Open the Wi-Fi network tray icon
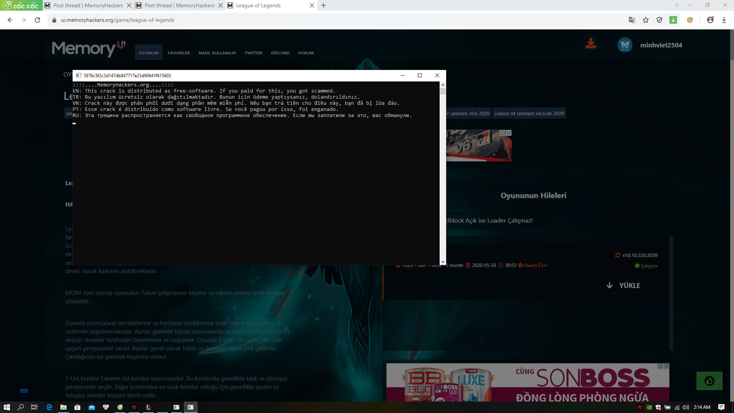Viewport: 734px width, 413px height. (x=677, y=407)
